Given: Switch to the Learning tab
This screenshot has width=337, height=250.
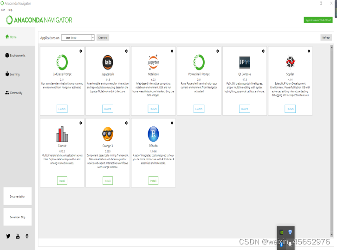Looking at the screenshot, I should click(18, 74).
